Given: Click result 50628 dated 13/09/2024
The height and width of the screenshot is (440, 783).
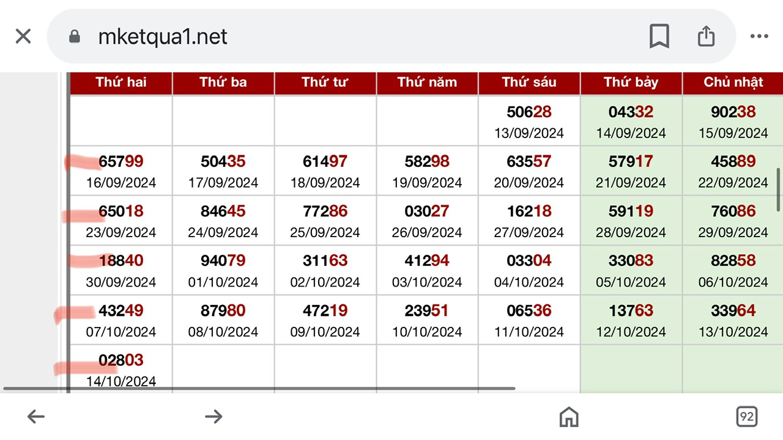Looking at the screenshot, I should point(529,121).
